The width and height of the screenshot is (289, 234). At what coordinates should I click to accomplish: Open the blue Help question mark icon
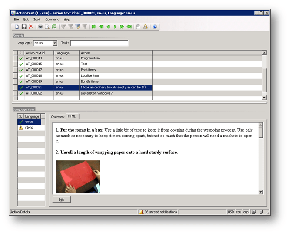click(x=155, y=27)
